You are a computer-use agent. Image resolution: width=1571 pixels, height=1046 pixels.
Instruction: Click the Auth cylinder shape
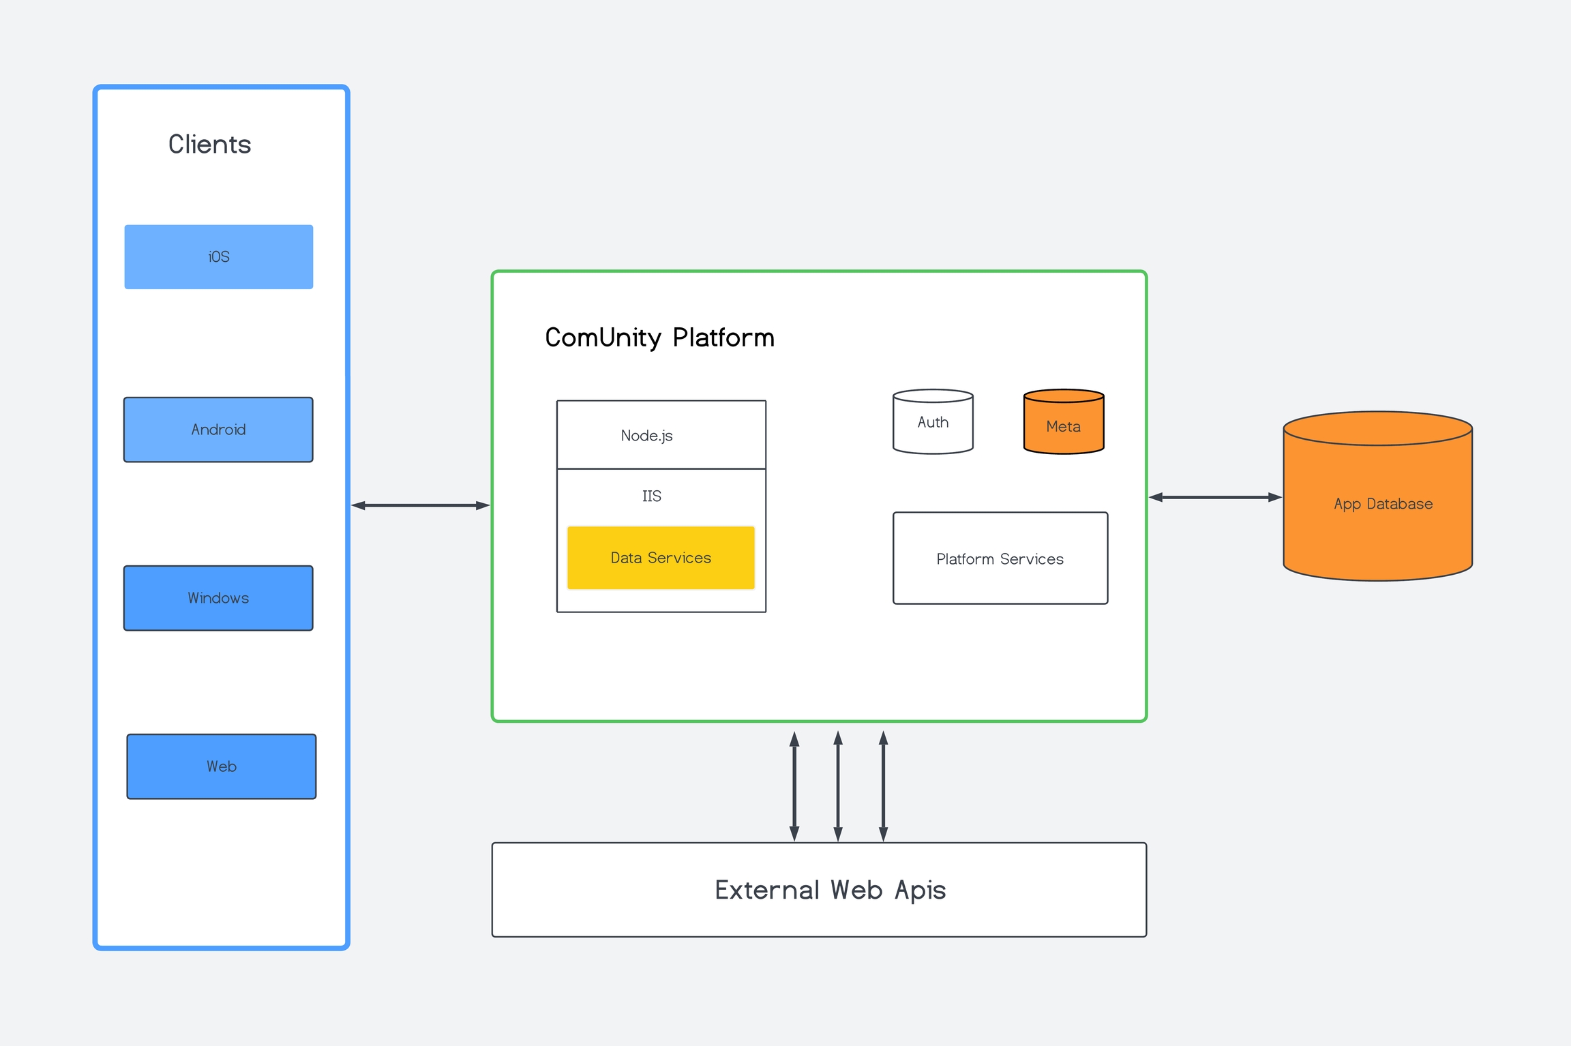933,423
